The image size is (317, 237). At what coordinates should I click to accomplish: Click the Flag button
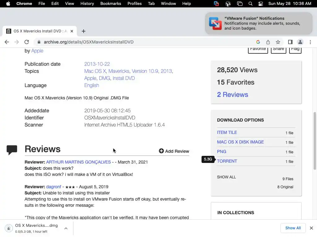(295, 50)
